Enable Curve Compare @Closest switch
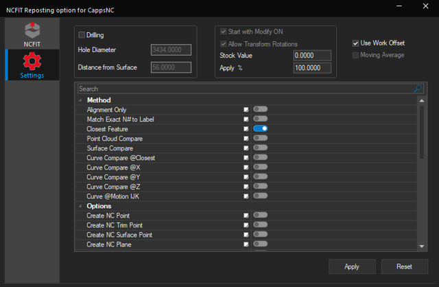The width and height of the screenshot is (439, 287). (261, 157)
